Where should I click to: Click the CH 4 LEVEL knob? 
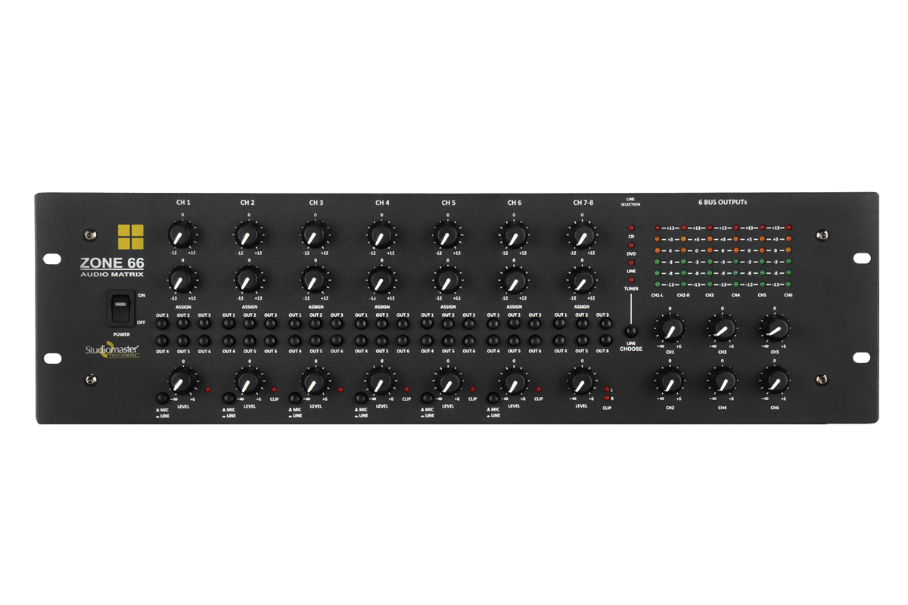(x=380, y=382)
